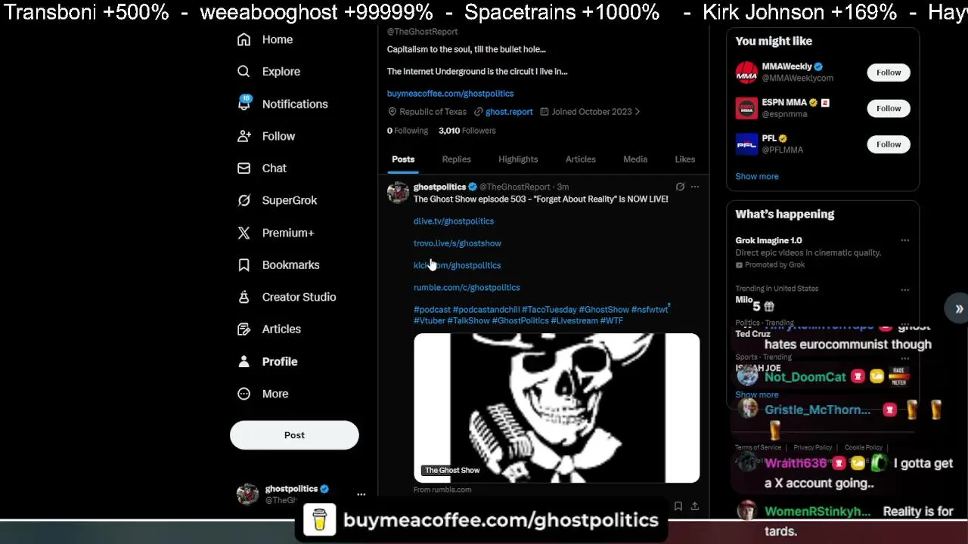The image size is (968, 544).
Task: Go to Profile in the sidebar
Action: pyautogui.click(x=267, y=361)
